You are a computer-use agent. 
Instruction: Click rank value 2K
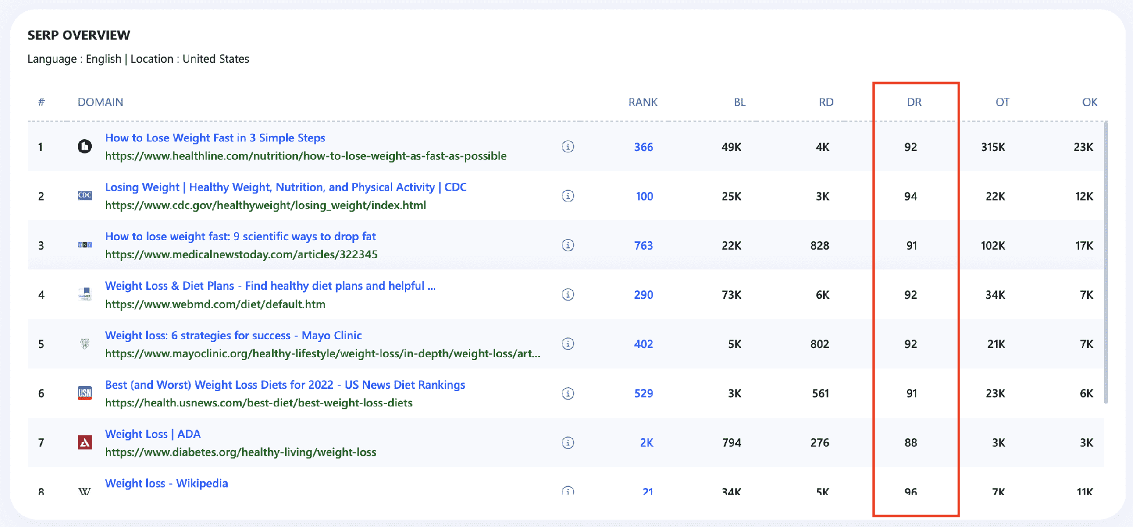point(647,443)
